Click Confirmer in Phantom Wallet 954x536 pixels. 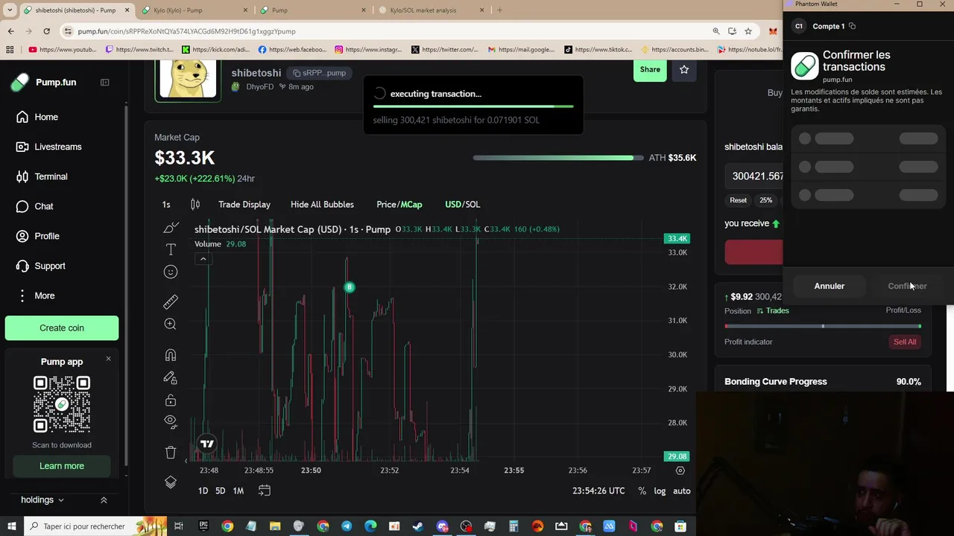[907, 286]
